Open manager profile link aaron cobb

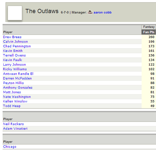click(103, 12)
